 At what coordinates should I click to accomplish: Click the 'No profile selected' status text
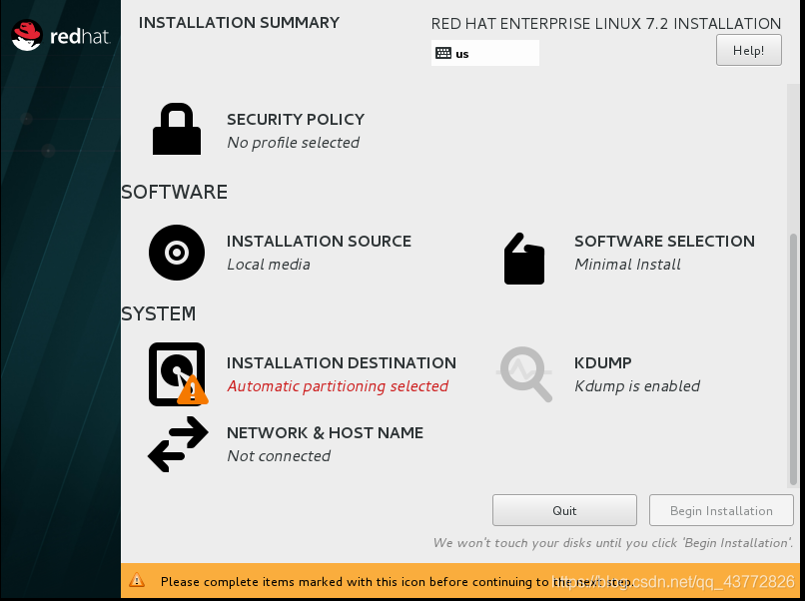pyautogui.click(x=294, y=142)
